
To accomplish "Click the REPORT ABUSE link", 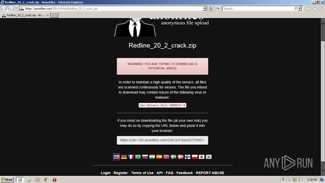I will [x=210, y=173].
